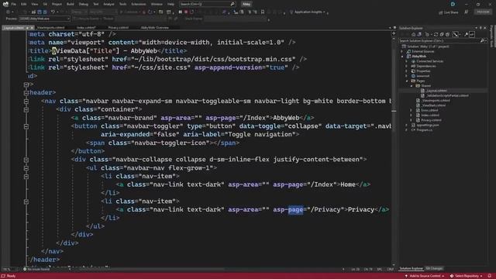Switch to the Privacy.cshtml tab
The image size is (496, 279).
[119, 28]
